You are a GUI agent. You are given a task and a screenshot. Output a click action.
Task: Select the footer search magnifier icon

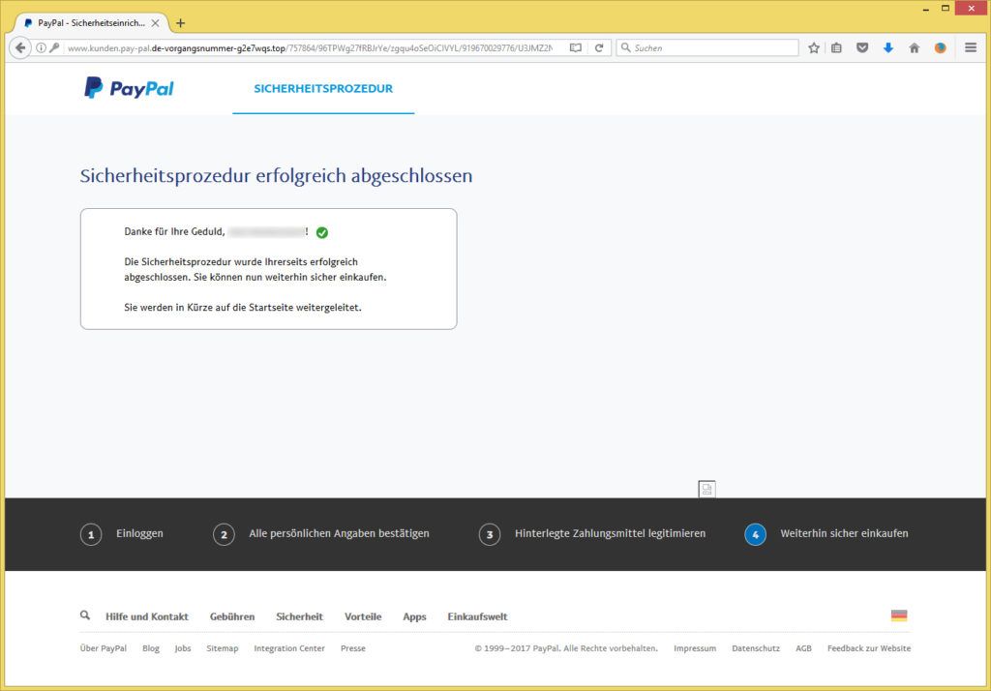(x=85, y=615)
